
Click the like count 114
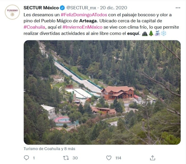118,158
